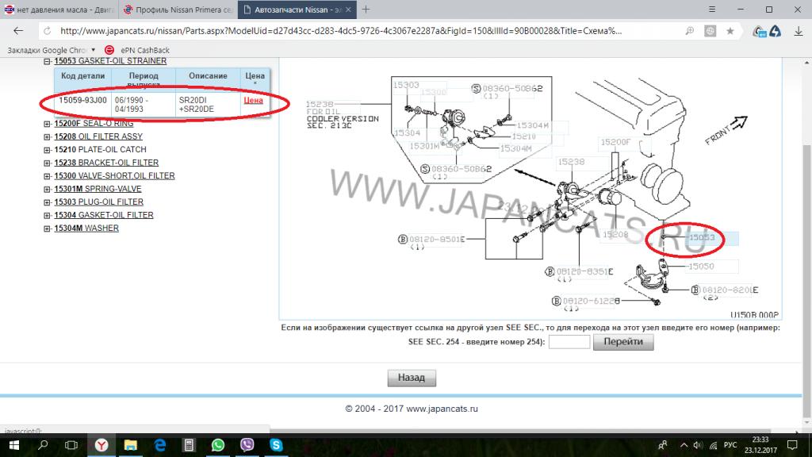812x457 pixels.
Task: Select the Автозапчасти Nissan tab
Action: pos(297,10)
